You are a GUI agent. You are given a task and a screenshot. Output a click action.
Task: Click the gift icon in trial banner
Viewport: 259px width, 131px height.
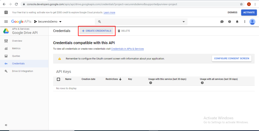tap(6, 12)
